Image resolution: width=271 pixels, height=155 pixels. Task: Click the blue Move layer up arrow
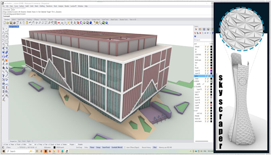point(205,33)
